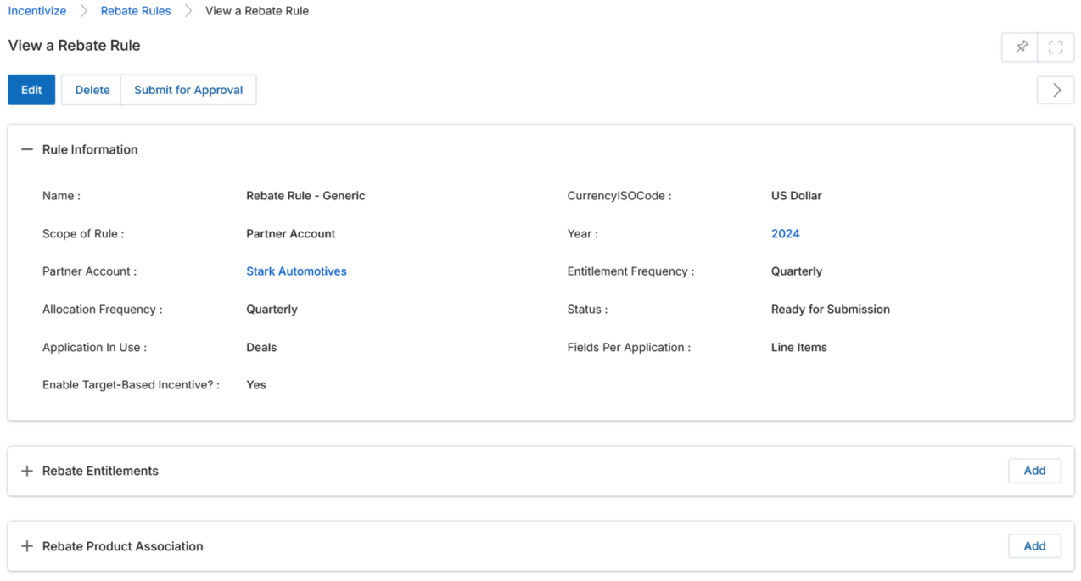Click the 'Year :' field label

click(x=582, y=233)
